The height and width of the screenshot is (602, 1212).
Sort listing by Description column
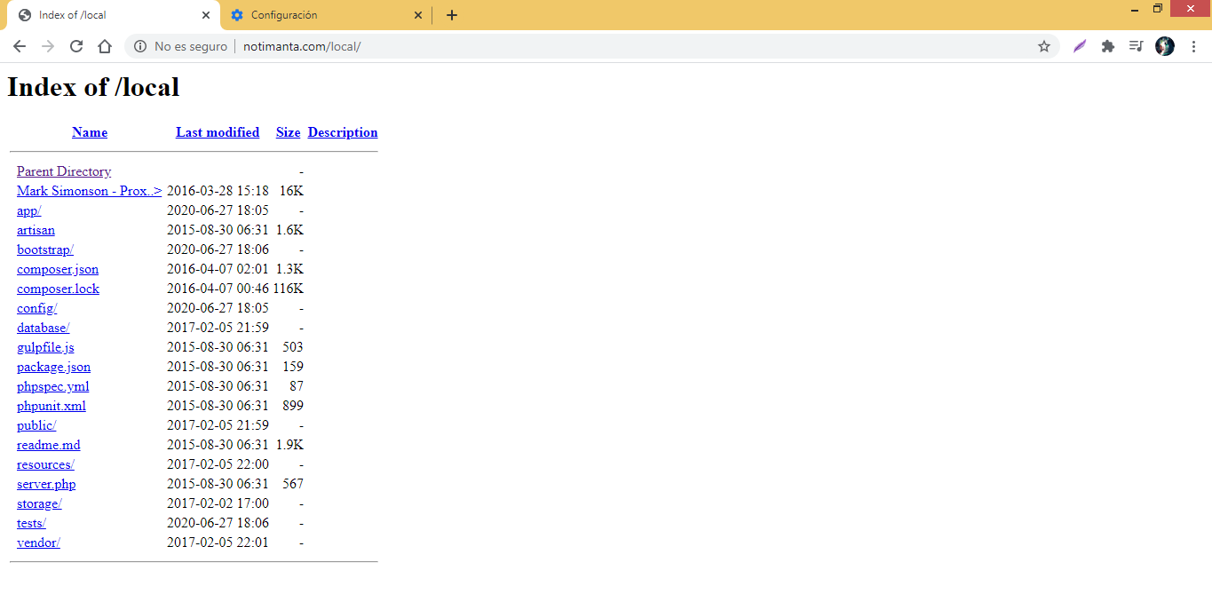(x=343, y=132)
